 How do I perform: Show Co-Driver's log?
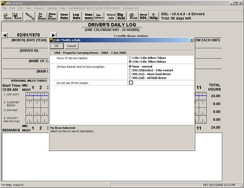point(52,16)
